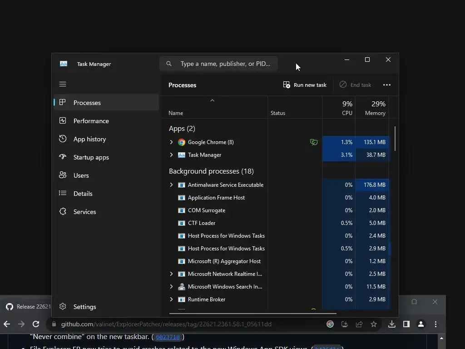Open Chrome downloads icon
This screenshot has width=465, height=349.
tap(392, 324)
